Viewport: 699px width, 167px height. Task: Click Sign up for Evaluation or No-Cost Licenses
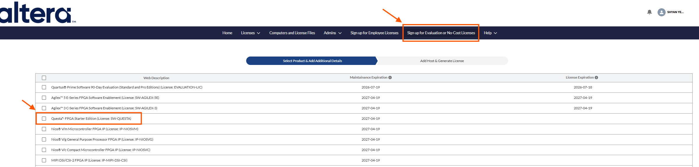tap(441, 33)
